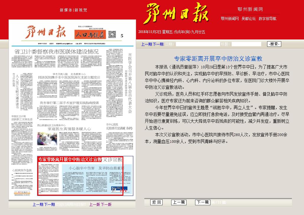Open the previous page via 上一版
The width and height of the screenshot is (304, 215).
click(x=95, y=205)
